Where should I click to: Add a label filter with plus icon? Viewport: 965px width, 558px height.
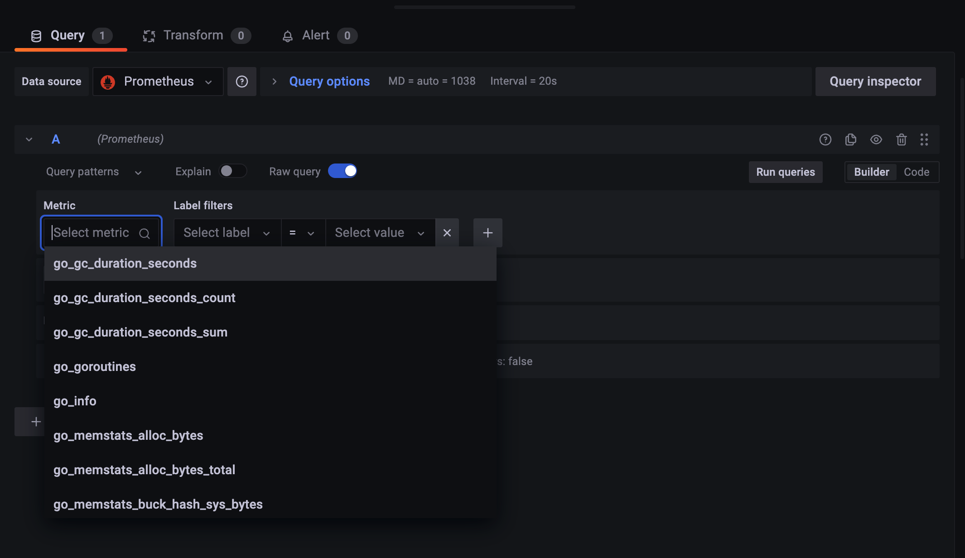click(487, 233)
